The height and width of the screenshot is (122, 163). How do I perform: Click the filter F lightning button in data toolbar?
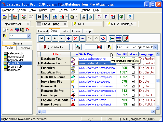[x=110, y=47]
